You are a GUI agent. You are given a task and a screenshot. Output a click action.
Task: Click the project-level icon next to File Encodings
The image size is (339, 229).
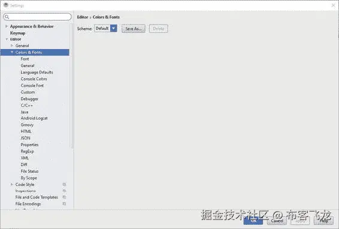64,204
